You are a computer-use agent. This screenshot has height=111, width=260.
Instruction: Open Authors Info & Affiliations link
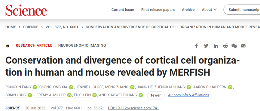(188, 95)
